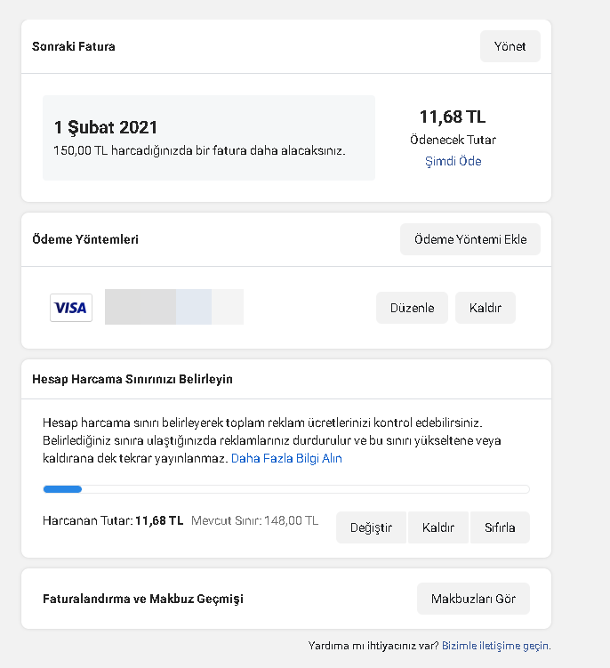Click the 1 Şubat 2021 invoice date box

tap(209, 138)
